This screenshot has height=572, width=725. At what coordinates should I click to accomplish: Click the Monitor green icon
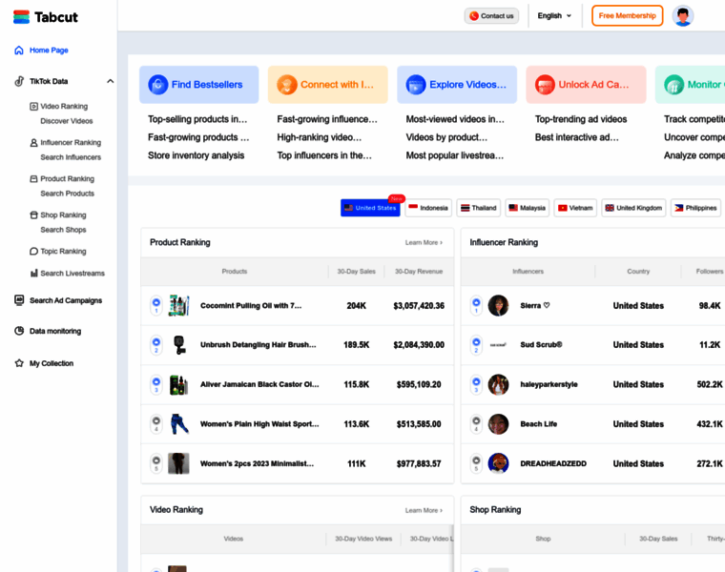(x=674, y=85)
